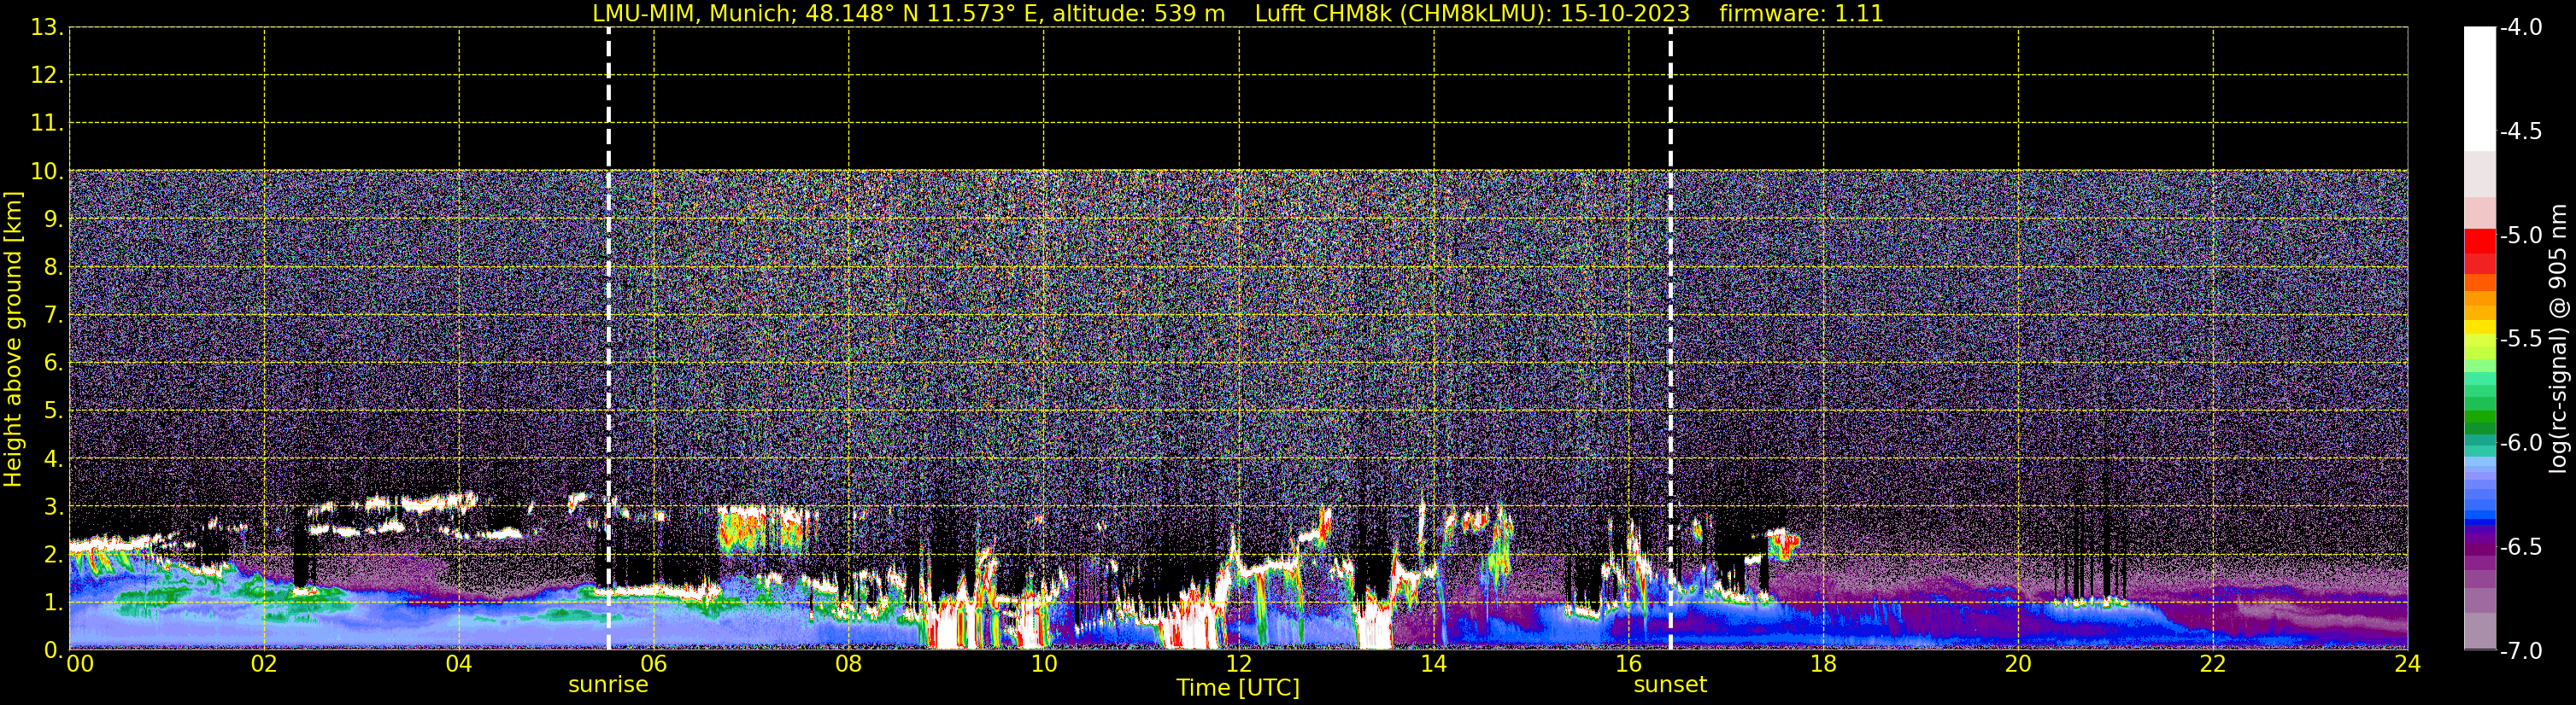Click height axis tick label 9.
This screenshot has height=705, width=2576.
(x=52, y=219)
